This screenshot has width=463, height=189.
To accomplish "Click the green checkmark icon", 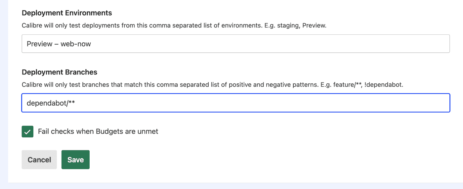I will coord(27,131).
